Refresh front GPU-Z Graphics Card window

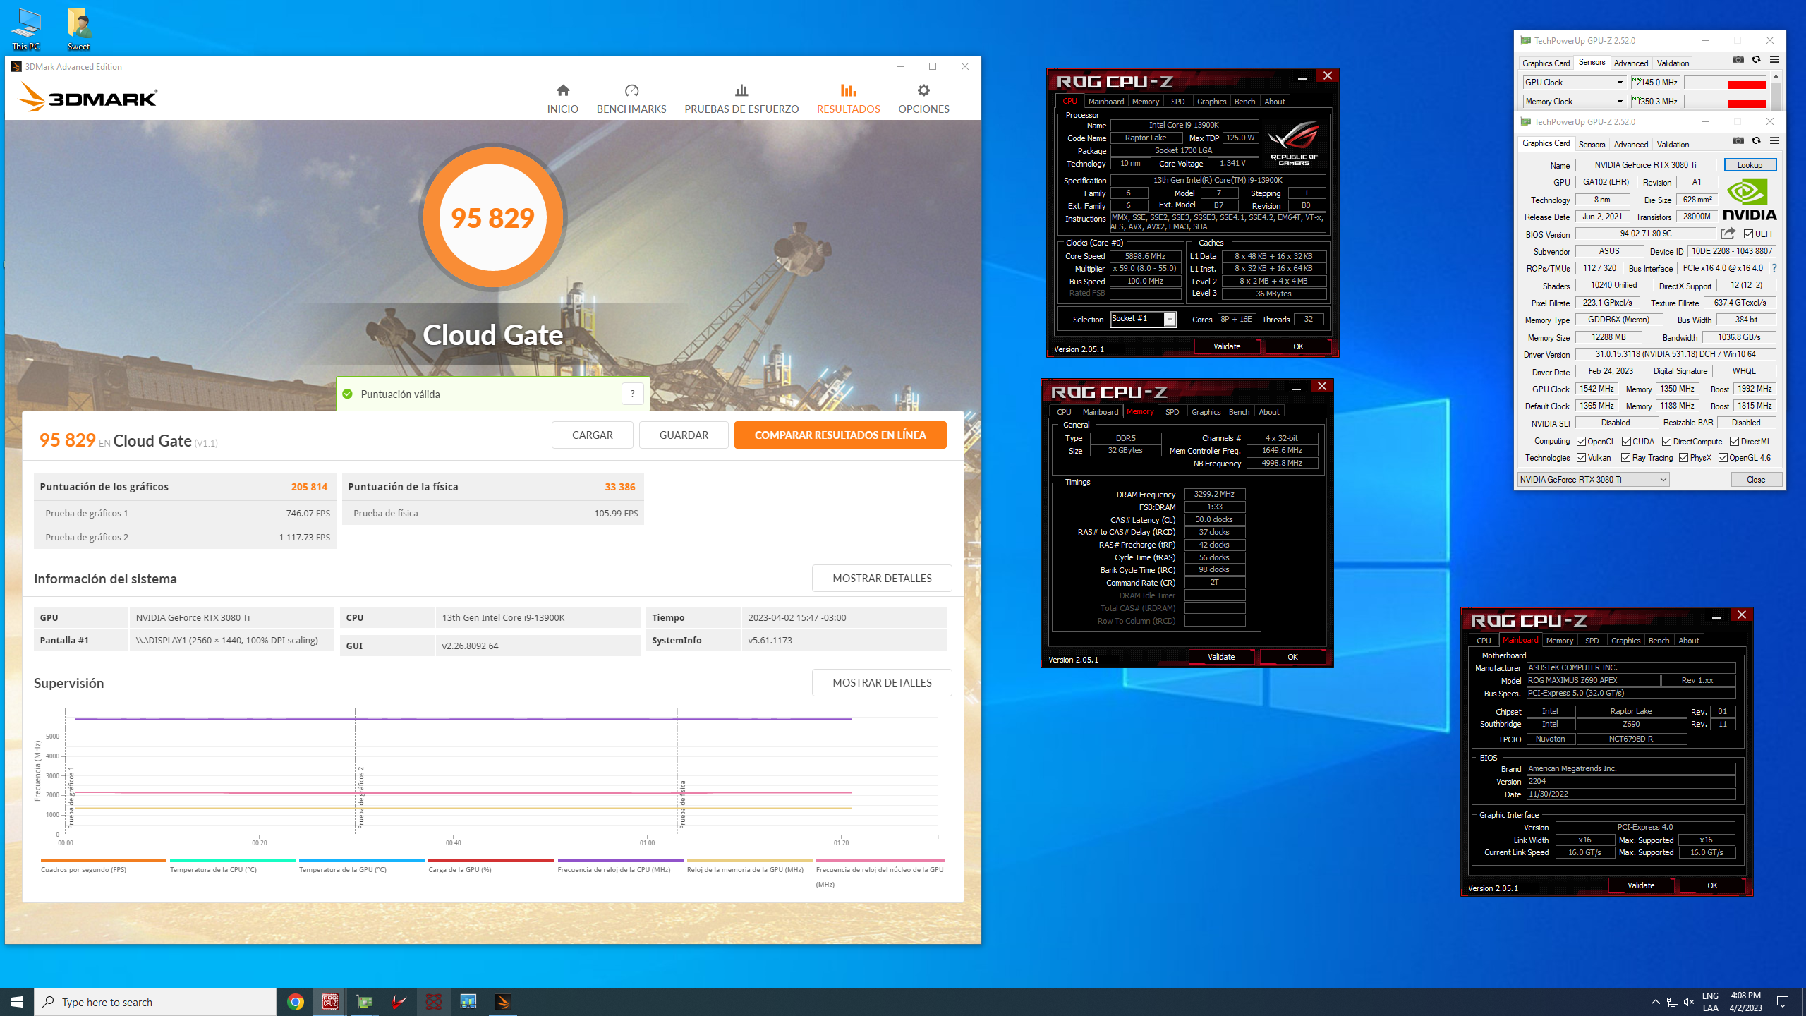pos(1757,140)
